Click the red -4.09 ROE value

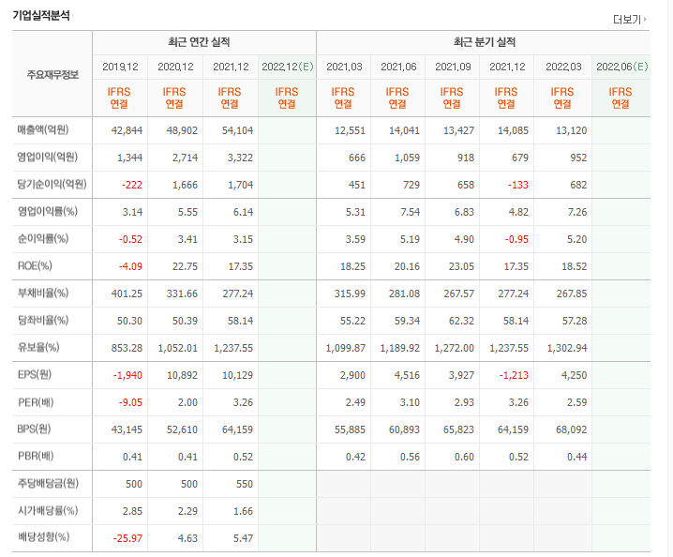point(130,266)
